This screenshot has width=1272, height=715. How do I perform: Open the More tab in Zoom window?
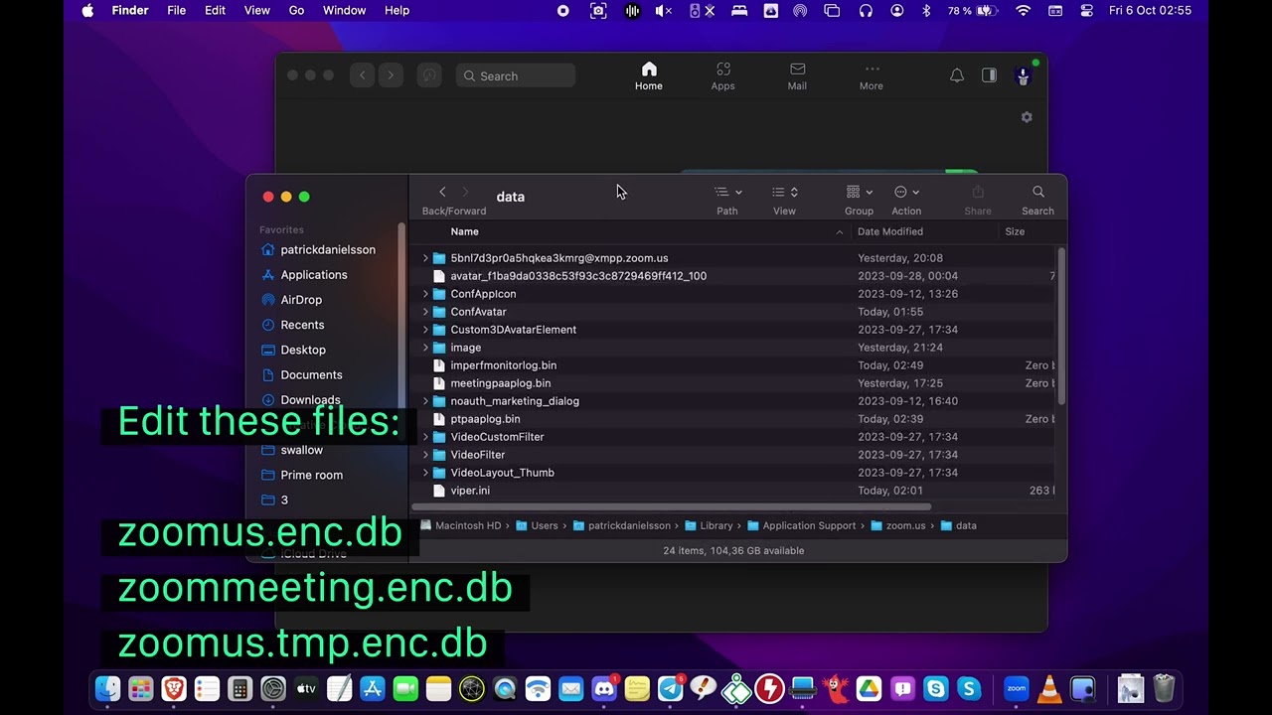coord(872,76)
